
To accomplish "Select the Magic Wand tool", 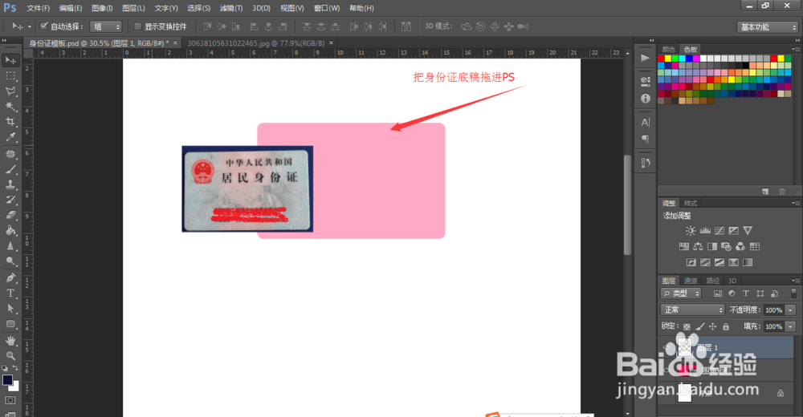I will click(10, 107).
